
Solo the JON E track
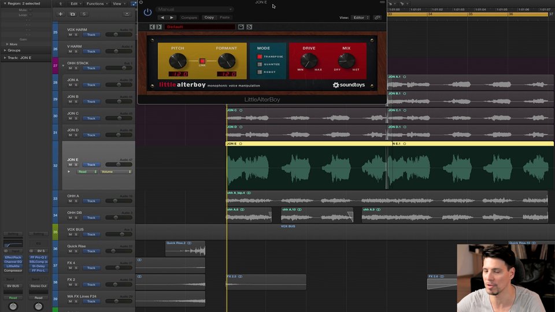coord(76,165)
